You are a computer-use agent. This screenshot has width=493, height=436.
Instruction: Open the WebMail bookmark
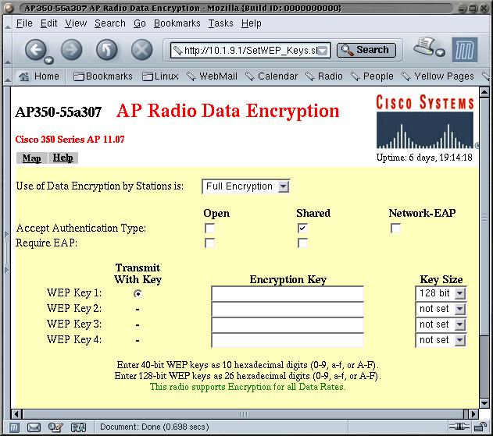[x=212, y=76]
